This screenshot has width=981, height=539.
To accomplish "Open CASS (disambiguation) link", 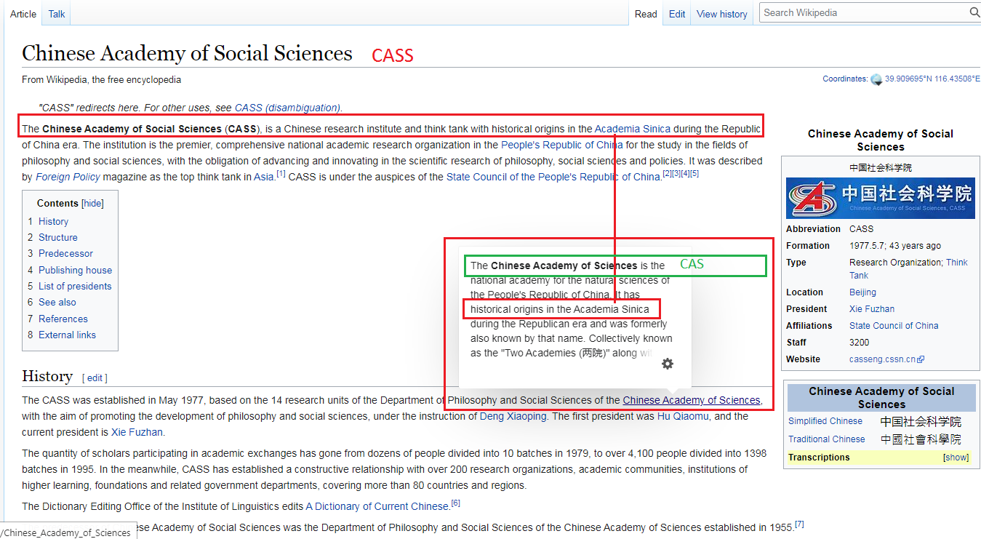I will pyautogui.click(x=287, y=108).
